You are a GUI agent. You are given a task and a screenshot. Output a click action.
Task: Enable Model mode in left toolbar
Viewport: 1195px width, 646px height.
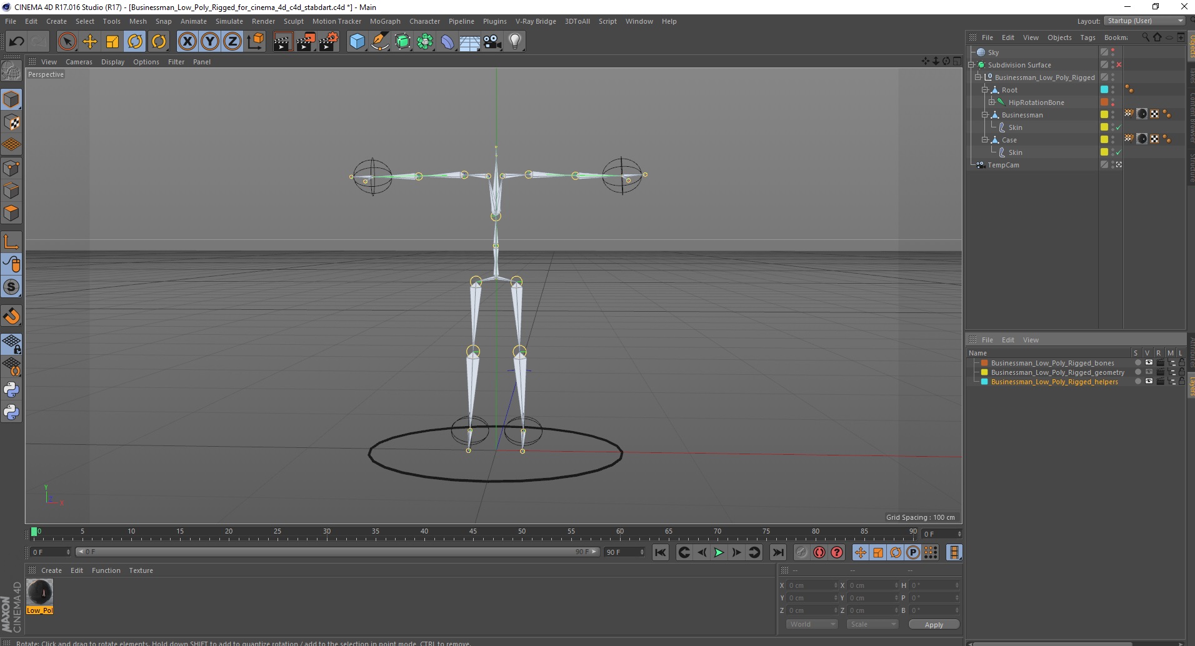(x=11, y=100)
